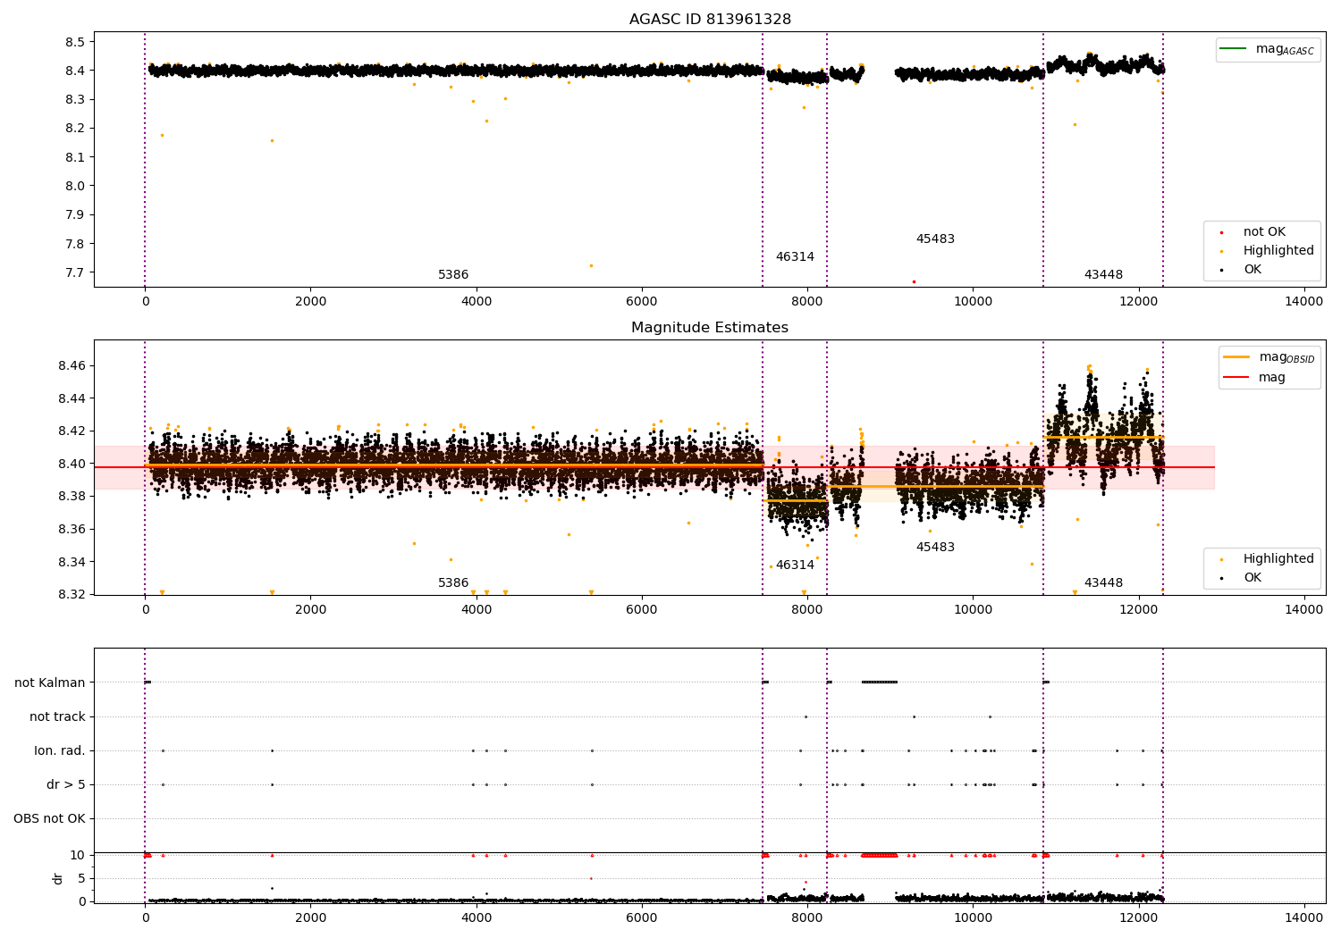Click the 'dr > 5' row label
The width and height of the screenshot is (1341, 938).
66,785
